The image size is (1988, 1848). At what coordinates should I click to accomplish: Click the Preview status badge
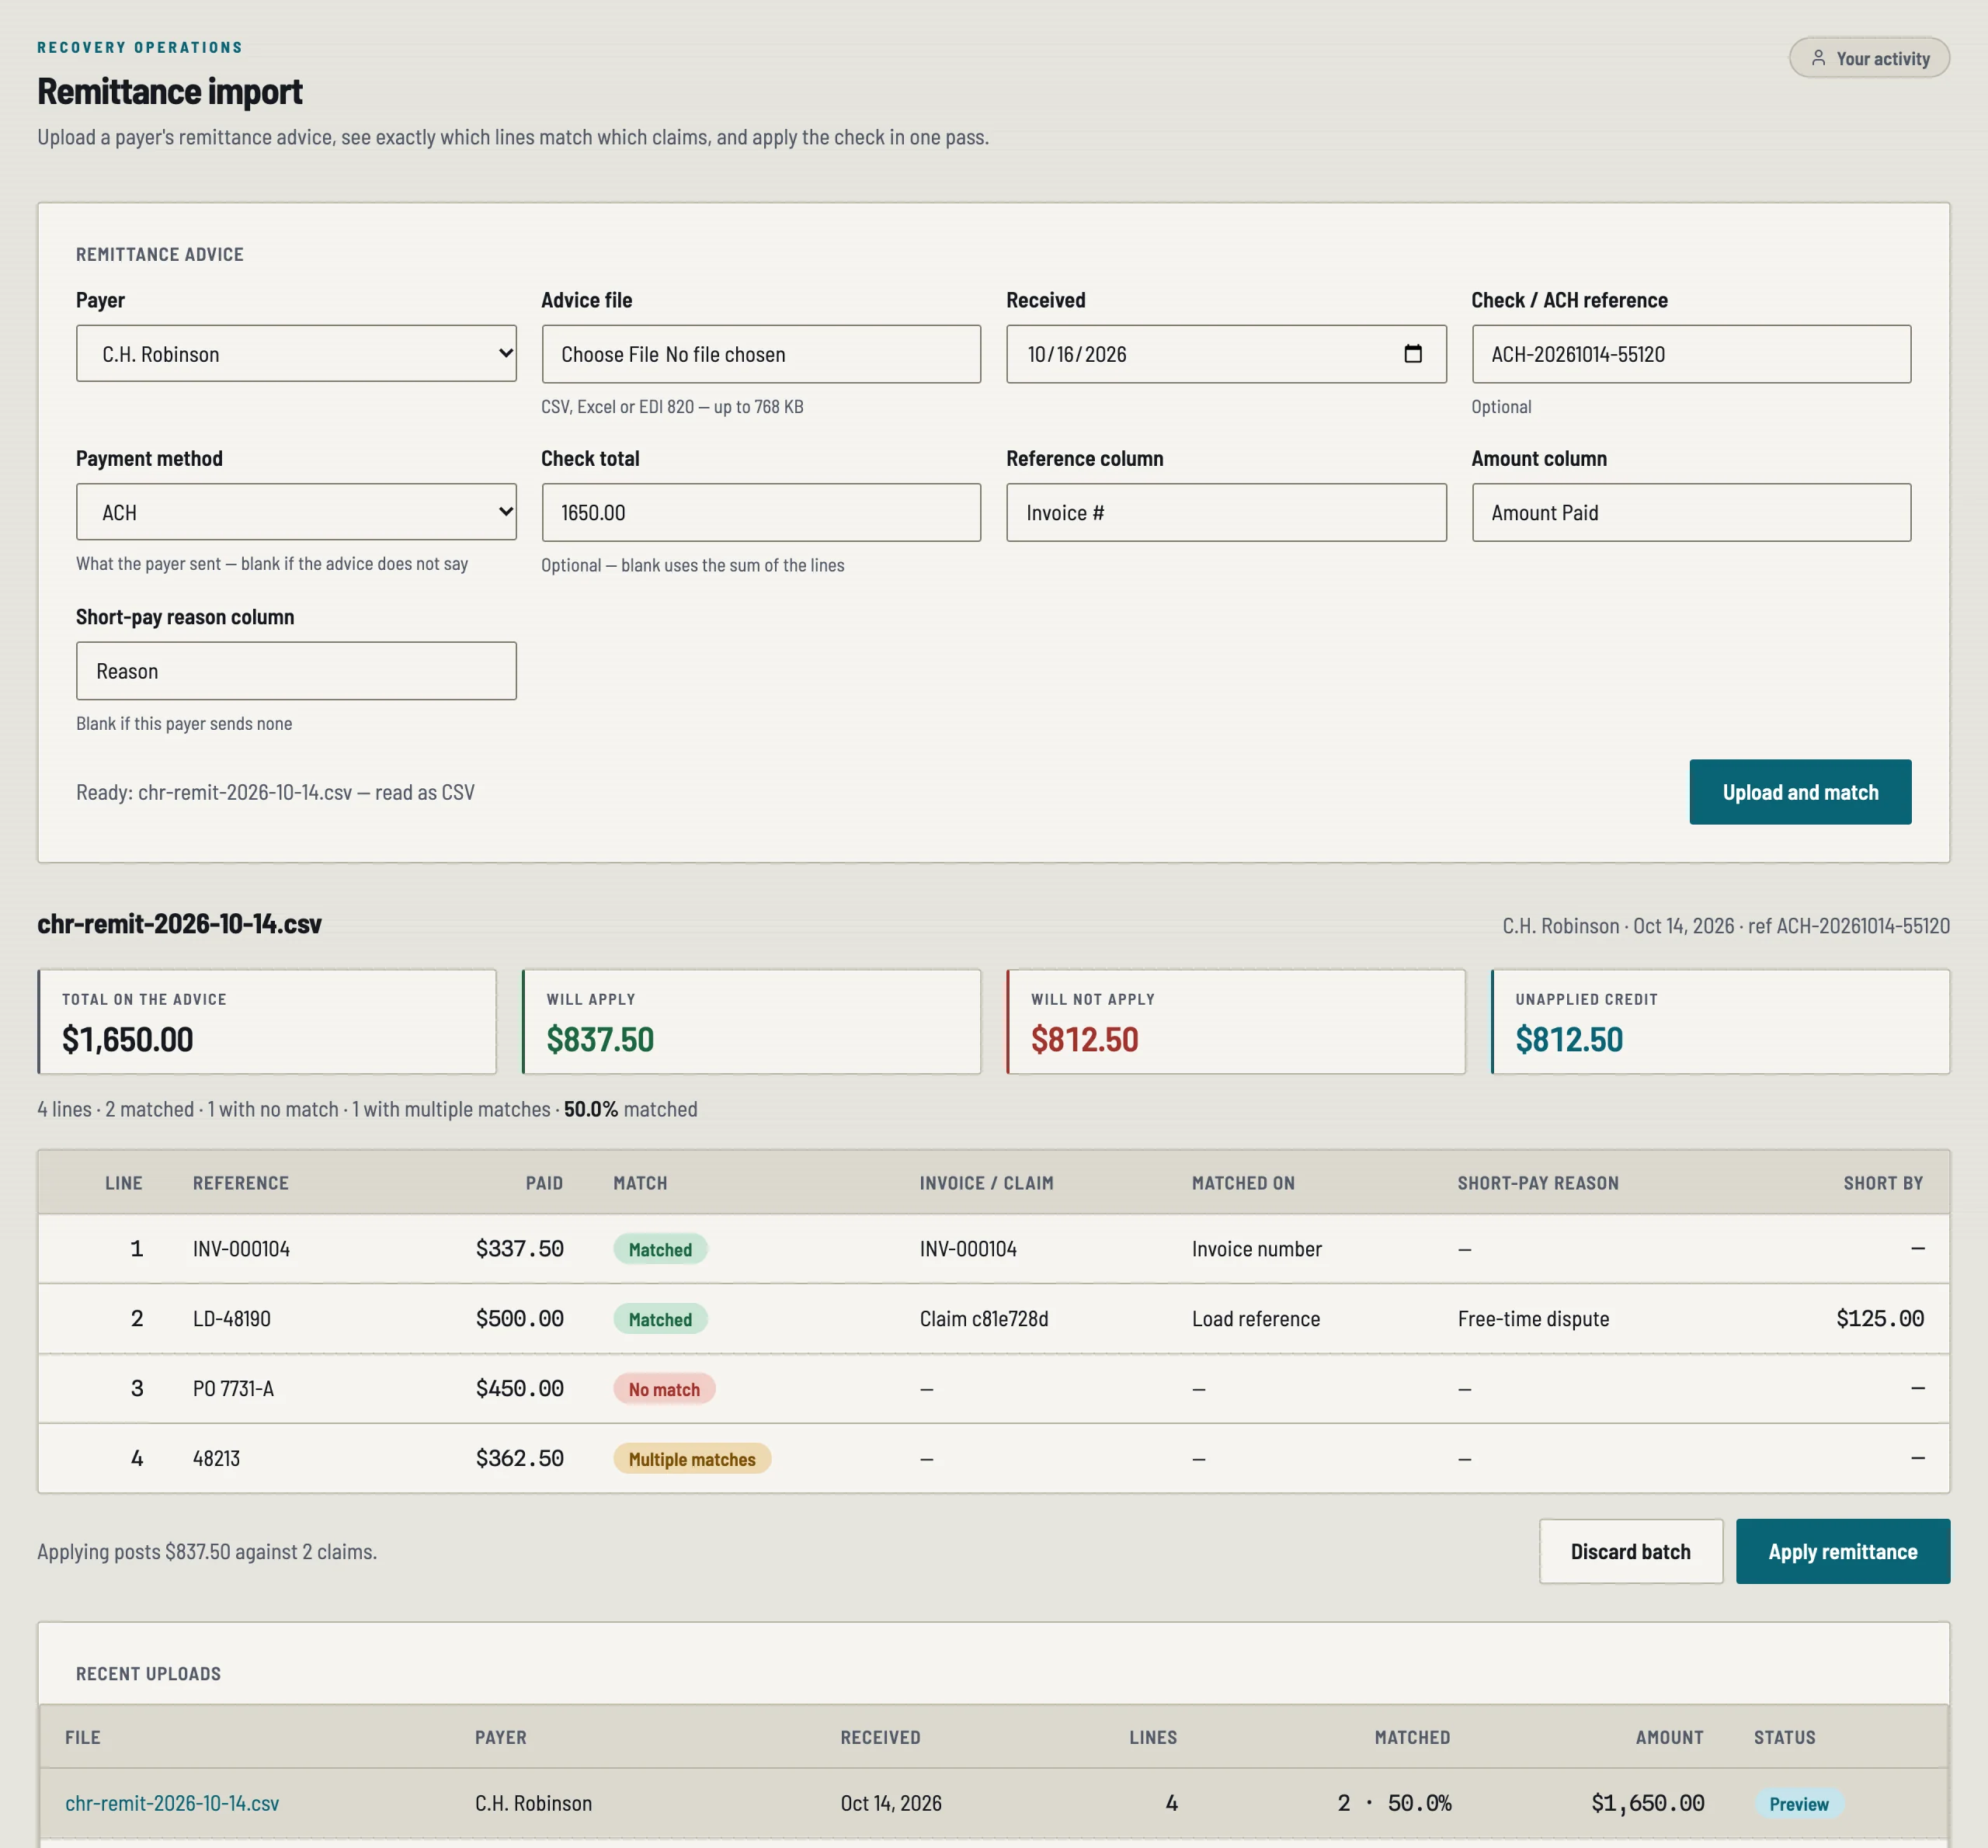click(1798, 1804)
